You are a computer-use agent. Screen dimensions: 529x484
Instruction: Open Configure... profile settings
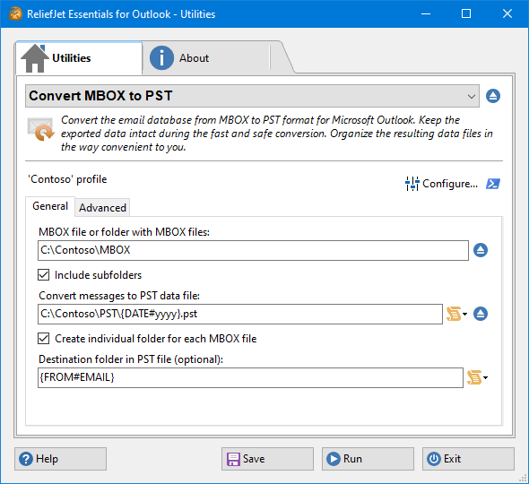442,184
